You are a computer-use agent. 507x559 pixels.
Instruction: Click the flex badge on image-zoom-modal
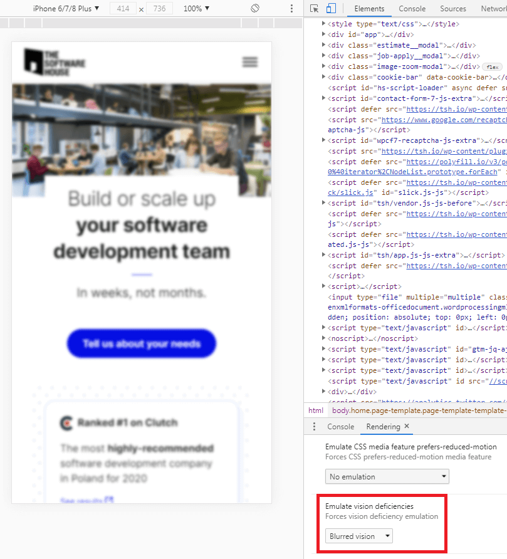pos(493,67)
